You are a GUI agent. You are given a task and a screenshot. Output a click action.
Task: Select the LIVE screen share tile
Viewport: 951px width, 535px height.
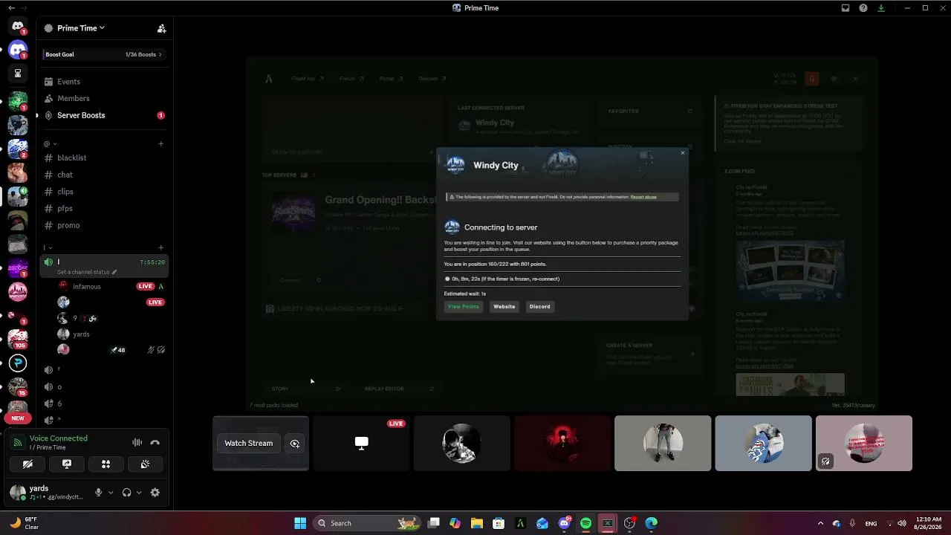click(x=361, y=443)
